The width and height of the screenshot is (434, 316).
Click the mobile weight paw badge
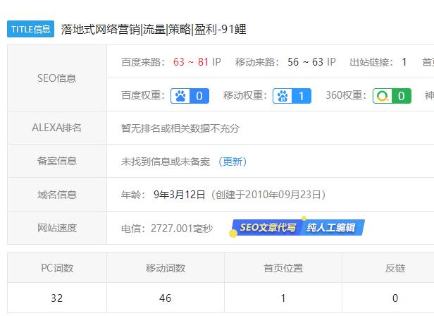292,96
